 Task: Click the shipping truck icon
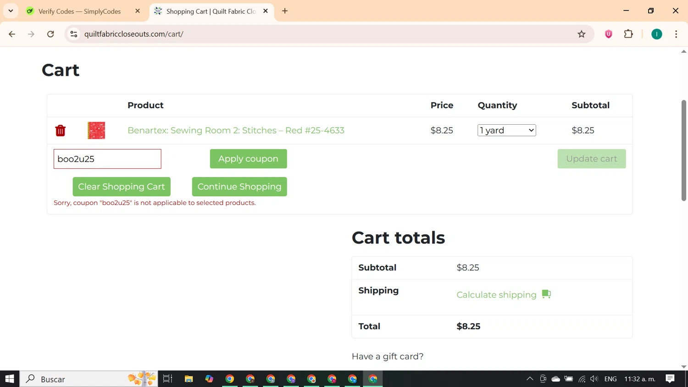click(x=546, y=294)
